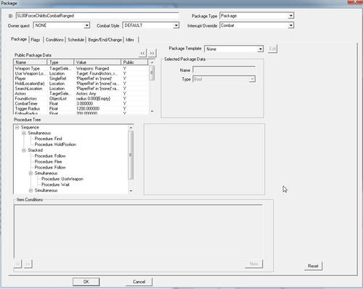Image resolution: width=363 pixels, height=289 pixels.
Task: Open the Package Type dropdown
Action: [291, 16]
